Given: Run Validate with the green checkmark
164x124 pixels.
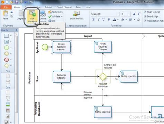Looking at the screenshot, I should [x=54, y=17].
